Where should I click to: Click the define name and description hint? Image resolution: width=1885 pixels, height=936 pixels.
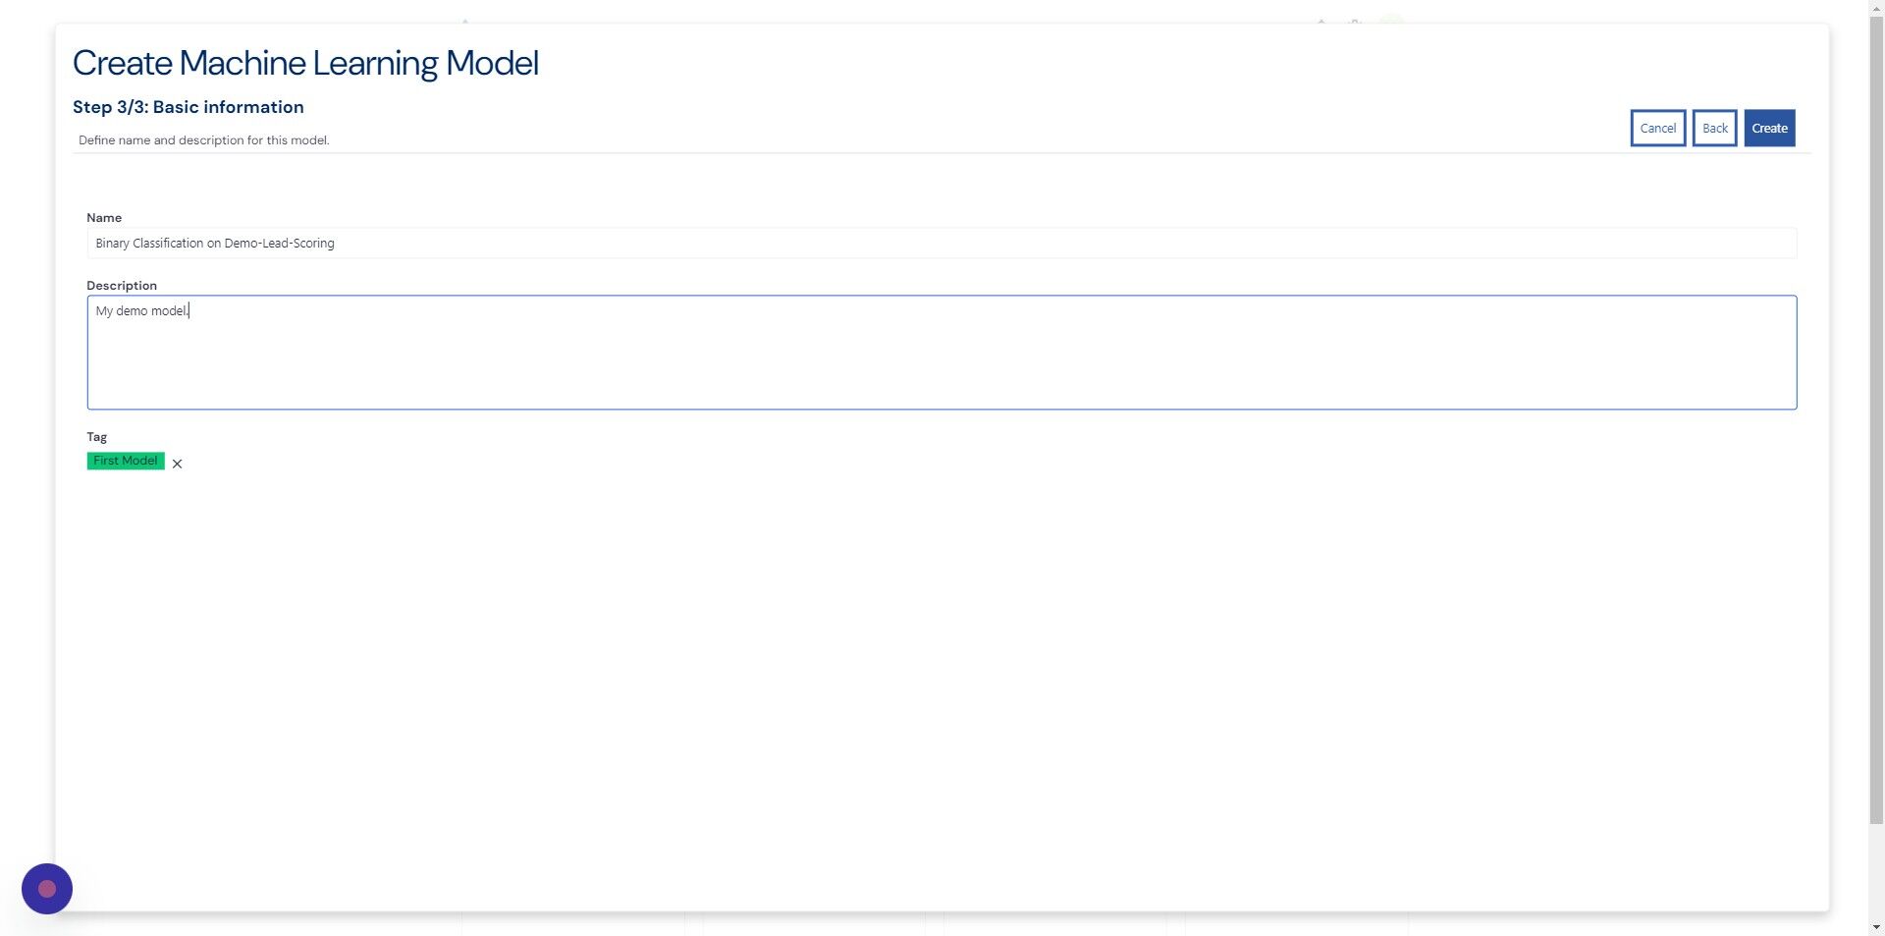[x=204, y=140]
